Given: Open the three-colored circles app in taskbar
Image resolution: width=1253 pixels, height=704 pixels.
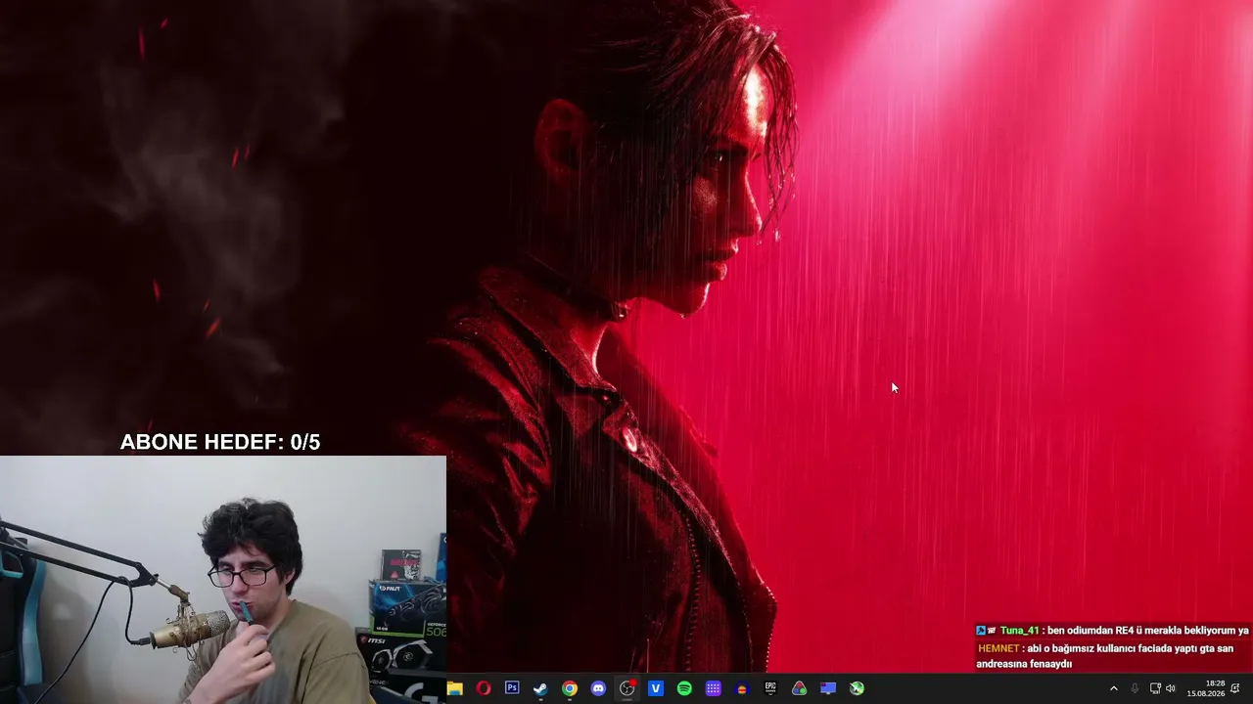Looking at the screenshot, I should click(800, 688).
